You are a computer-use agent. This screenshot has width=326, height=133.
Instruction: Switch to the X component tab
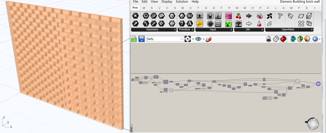click(x=190, y=8)
